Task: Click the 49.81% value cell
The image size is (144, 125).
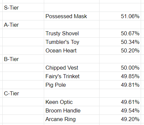Action: pyautogui.click(x=120, y=85)
